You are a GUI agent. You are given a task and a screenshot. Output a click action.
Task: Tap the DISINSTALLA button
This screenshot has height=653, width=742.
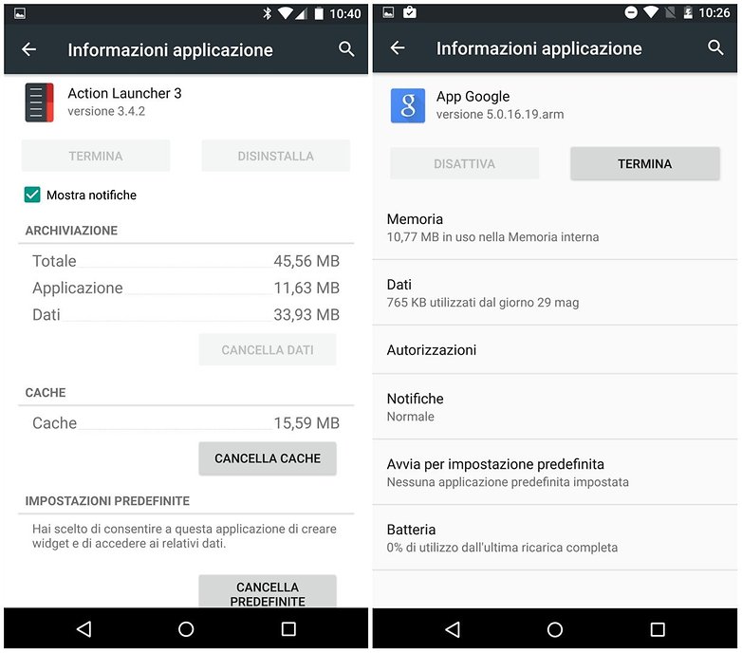coord(276,156)
